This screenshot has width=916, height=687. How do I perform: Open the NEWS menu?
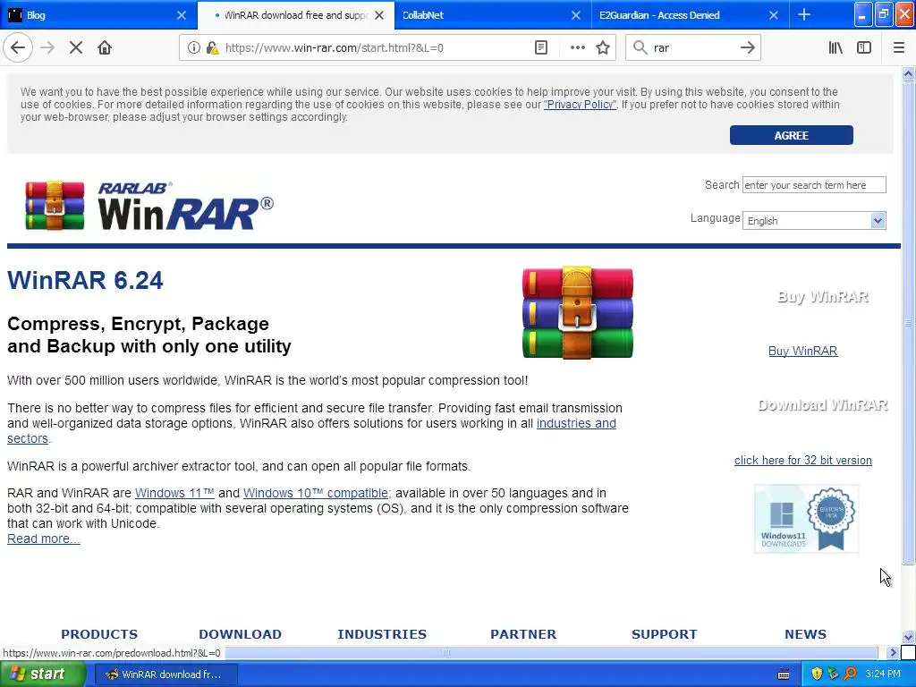click(x=806, y=634)
